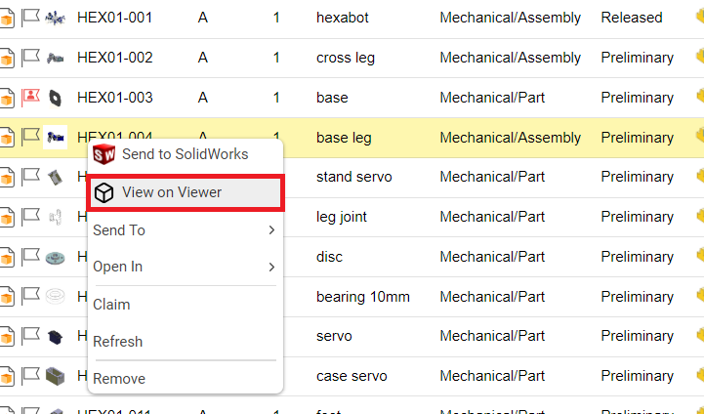Expand the Open In submenu
The image size is (704, 414).
point(184,267)
